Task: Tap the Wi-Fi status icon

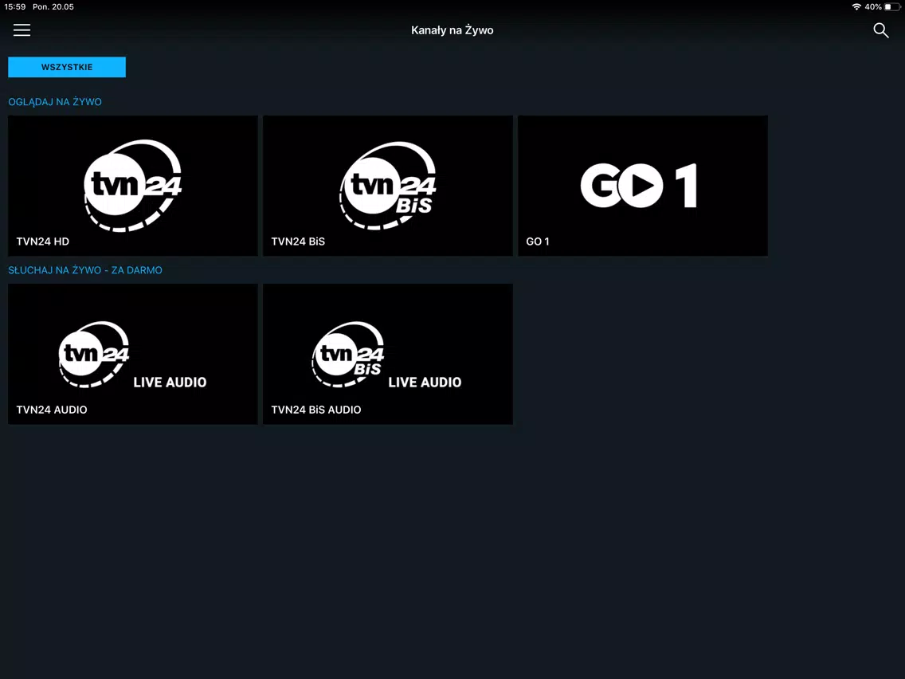Action: pyautogui.click(x=856, y=7)
